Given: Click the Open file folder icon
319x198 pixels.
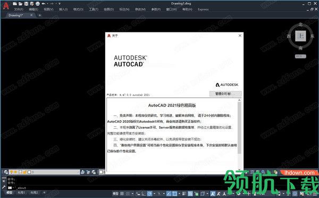Looking at the screenshot, I should [21, 4].
